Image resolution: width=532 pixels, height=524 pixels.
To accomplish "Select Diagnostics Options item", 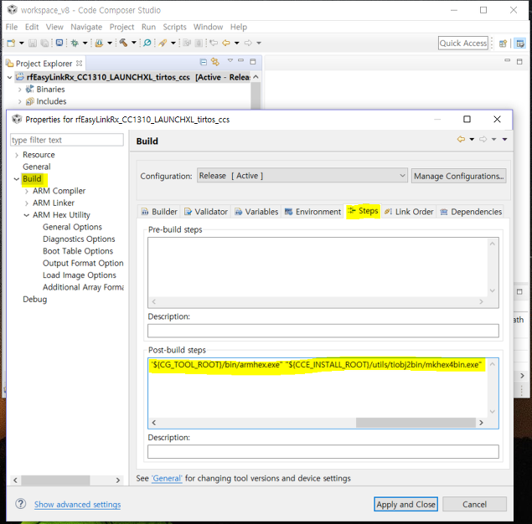I will (79, 239).
